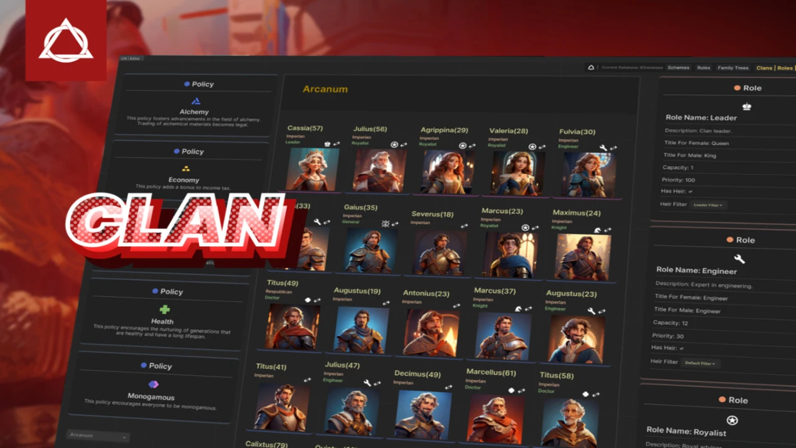Click the crown icon on Cassia's card
This screenshot has height=448, width=796.
coord(328,144)
